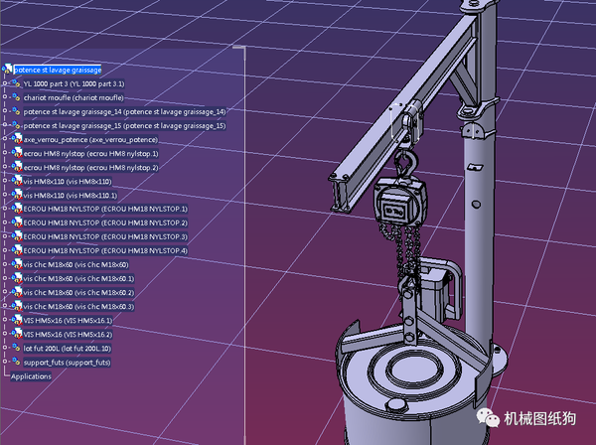
Task: Select 'ecrou HM8 nylstop.1' label text
Action: [x=90, y=154]
